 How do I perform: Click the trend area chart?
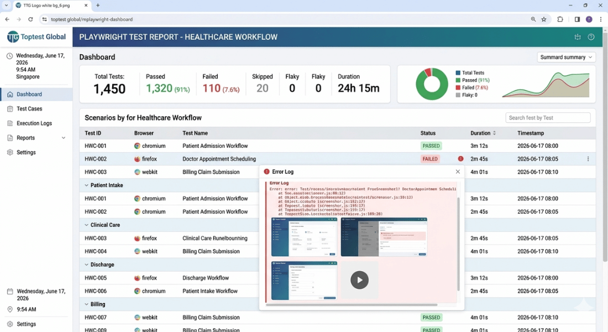546,85
